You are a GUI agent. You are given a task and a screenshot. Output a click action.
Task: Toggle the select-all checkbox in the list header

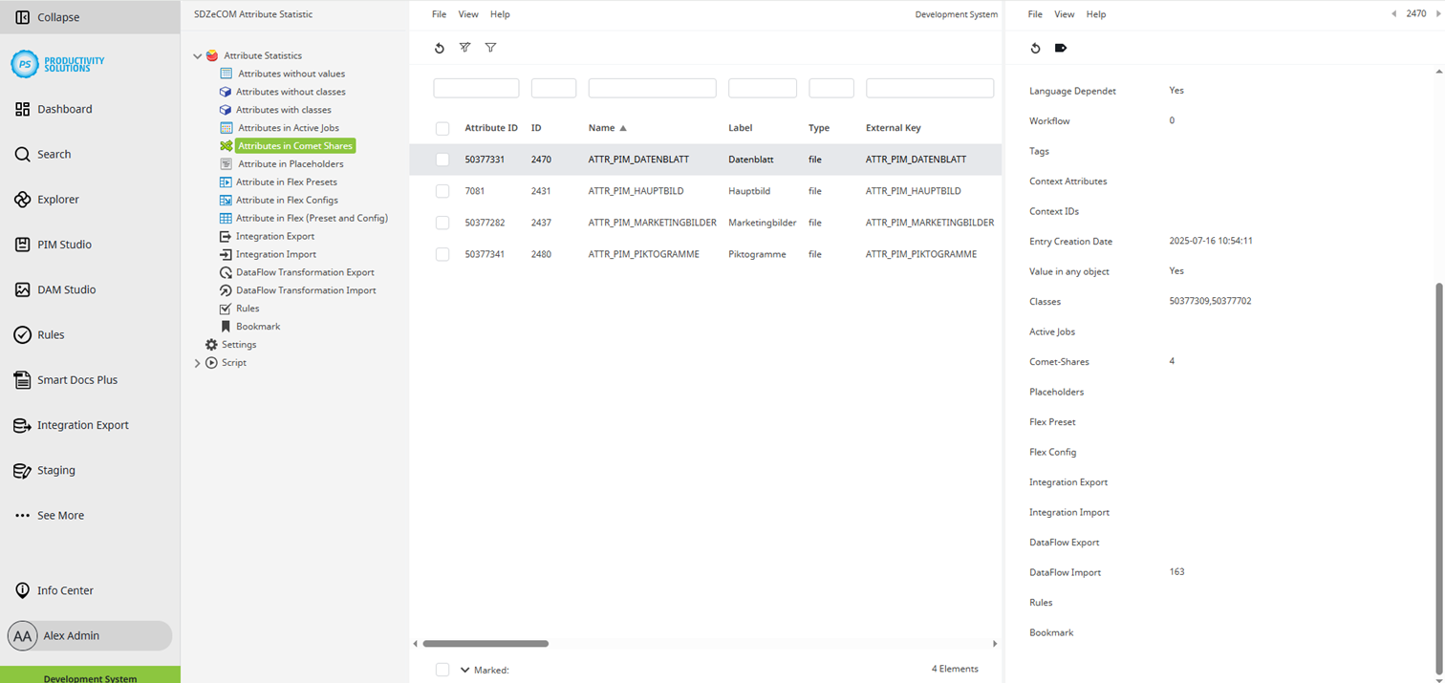click(x=442, y=127)
